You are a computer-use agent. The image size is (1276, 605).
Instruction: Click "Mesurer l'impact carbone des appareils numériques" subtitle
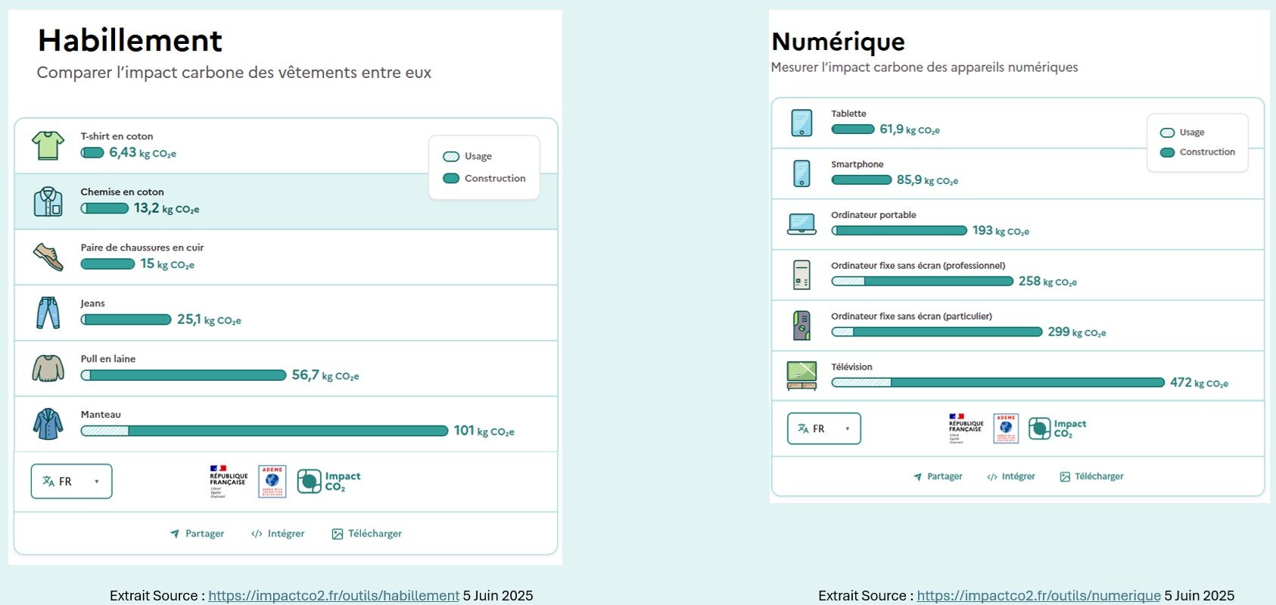924,67
